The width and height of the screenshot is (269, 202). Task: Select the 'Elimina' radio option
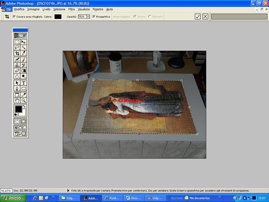[134, 17]
